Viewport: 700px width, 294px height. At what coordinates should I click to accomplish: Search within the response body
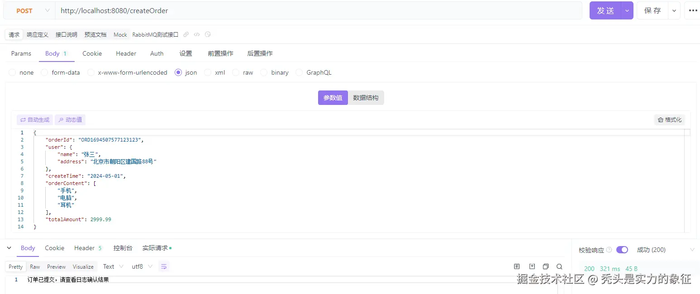tap(559, 266)
